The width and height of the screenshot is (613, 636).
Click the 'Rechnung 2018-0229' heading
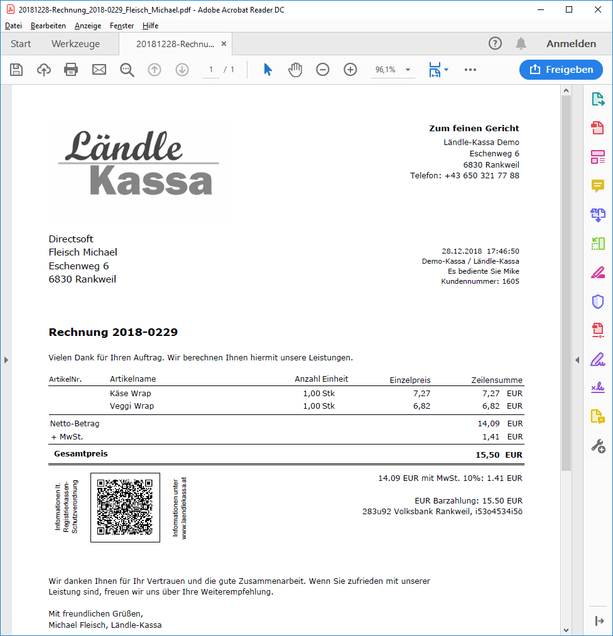pos(113,332)
